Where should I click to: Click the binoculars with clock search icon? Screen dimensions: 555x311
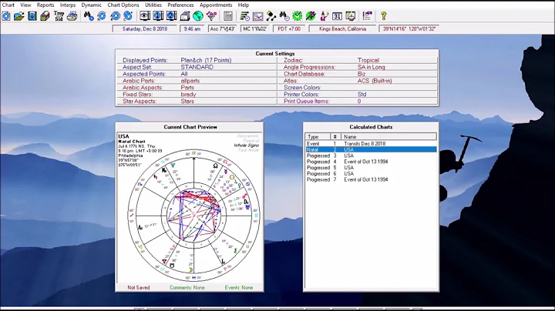(x=284, y=16)
